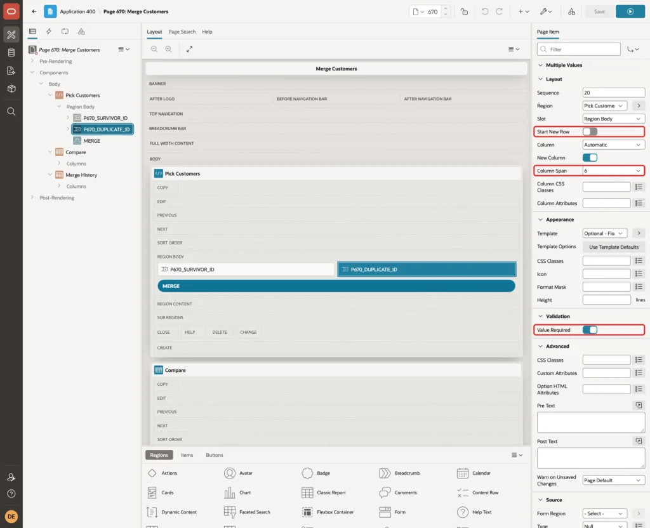Viewport: 650px width, 528px height.
Task: Collapse the Appearance property group
Action: coord(540,220)
